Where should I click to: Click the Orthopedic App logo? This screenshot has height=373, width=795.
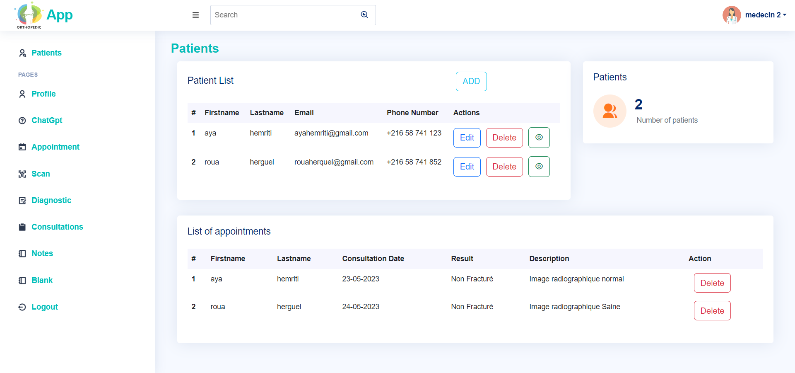tap(43, 15)
